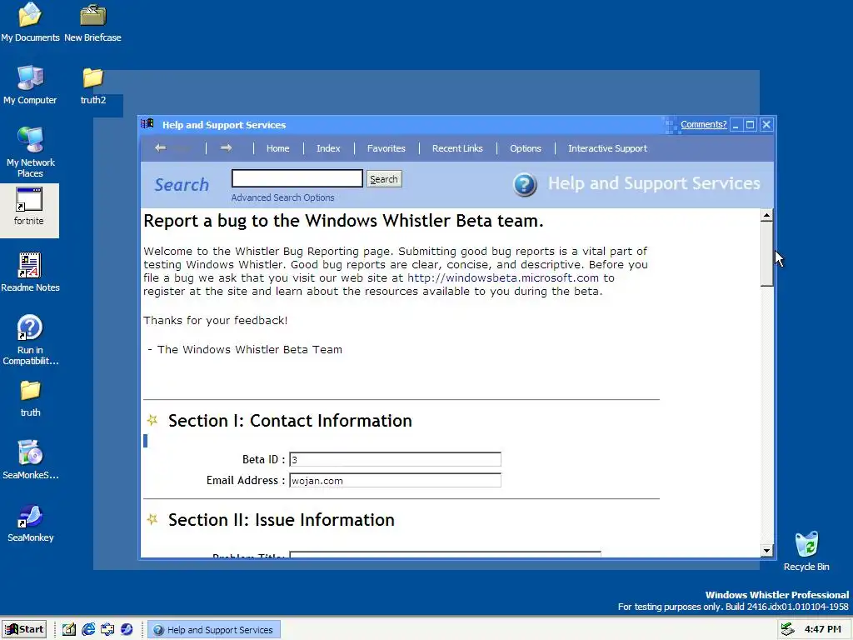Open My Network Places icon
This screenshot has height=640, width=853.
(x=30, y=152)
